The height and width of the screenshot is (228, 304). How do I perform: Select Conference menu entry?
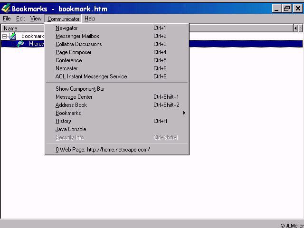[x=117, y=60]
